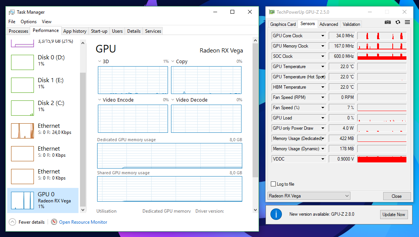
Task: Take a GPU-Z screenshot with camera icon
Action: pyautogui.click(x=387, y=22)
